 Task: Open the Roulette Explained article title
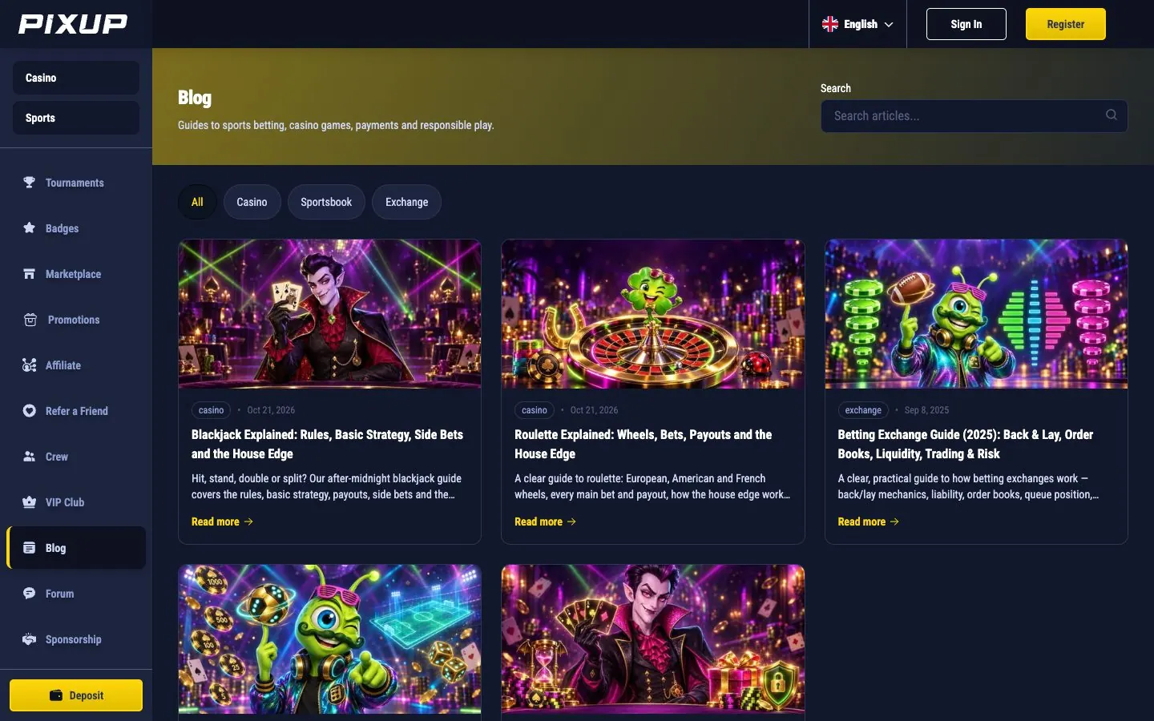coord(644,444)
